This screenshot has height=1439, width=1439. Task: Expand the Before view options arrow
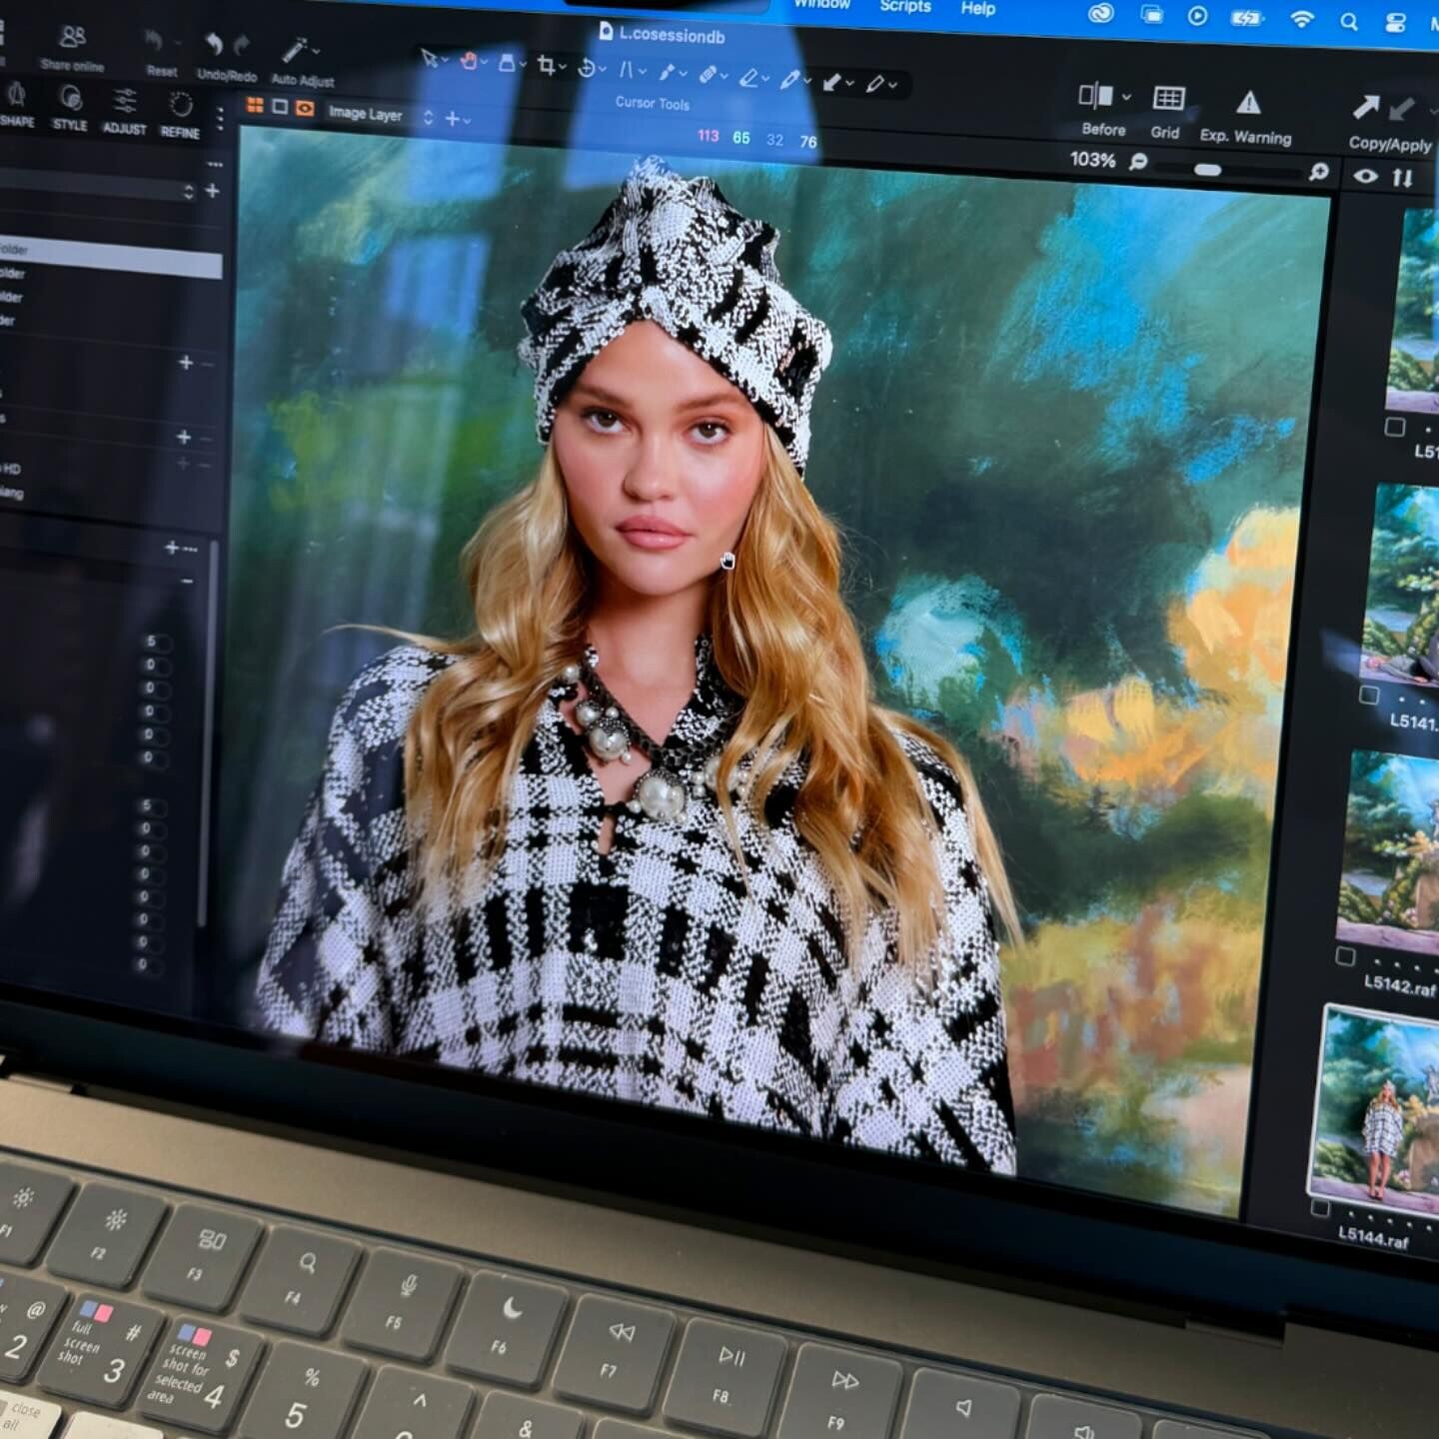[x=1127, y=97]
